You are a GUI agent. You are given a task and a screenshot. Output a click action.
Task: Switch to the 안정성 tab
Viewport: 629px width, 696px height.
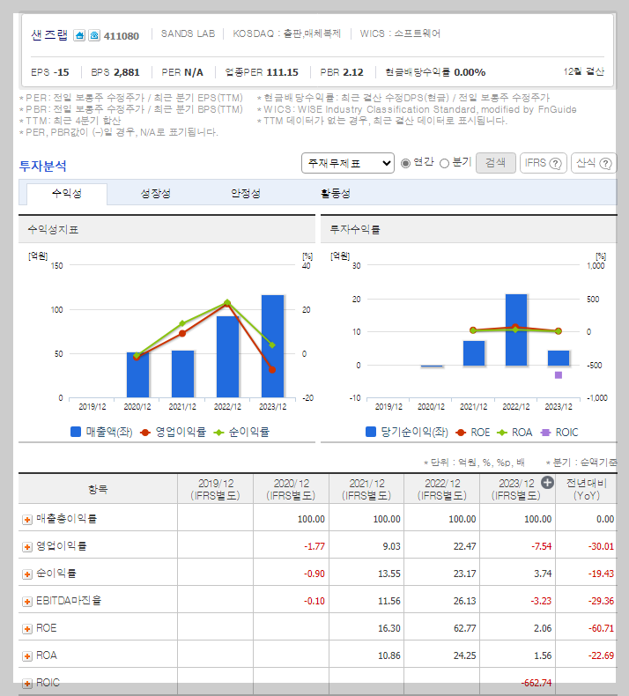click(246, 194)
